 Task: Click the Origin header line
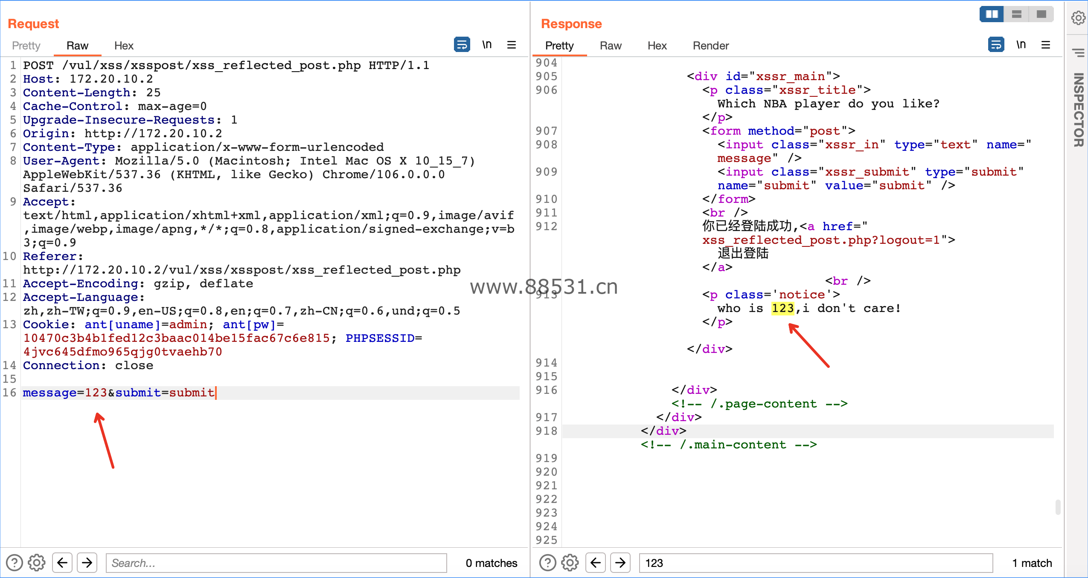point(122,133)
